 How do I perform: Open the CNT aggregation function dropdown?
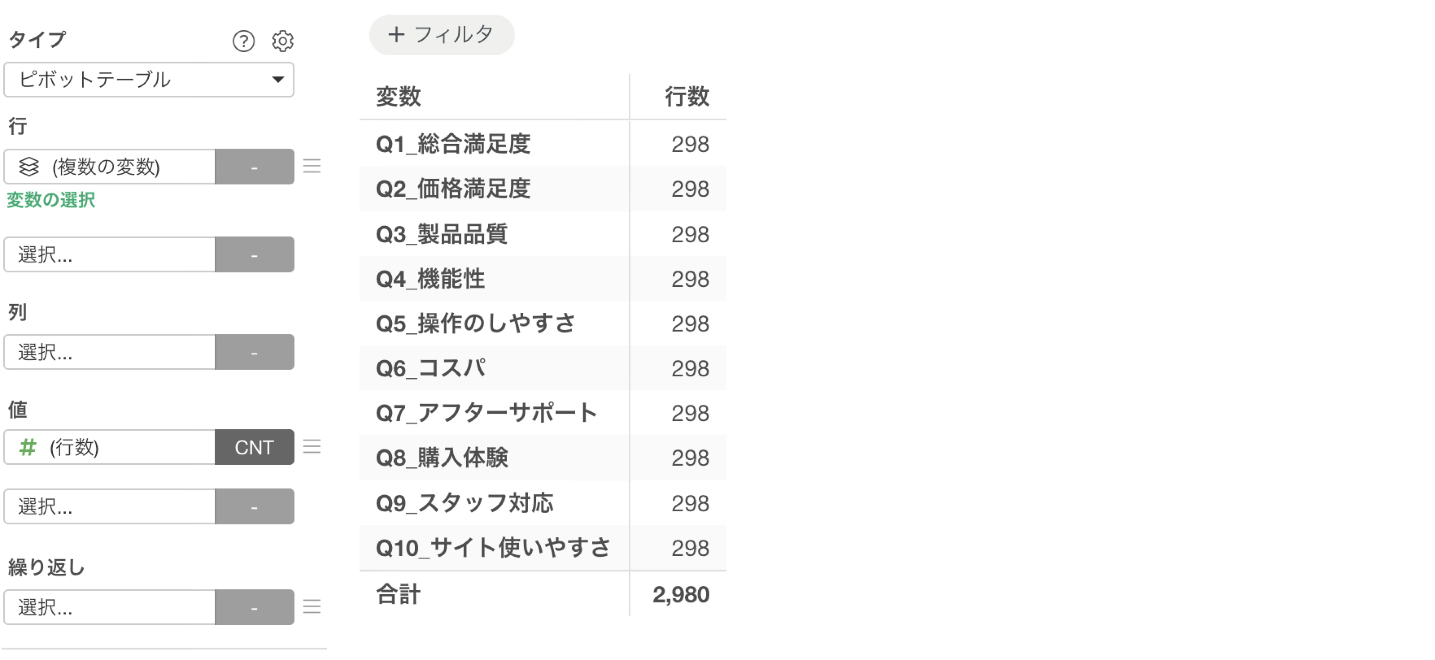tap(254, 447)
